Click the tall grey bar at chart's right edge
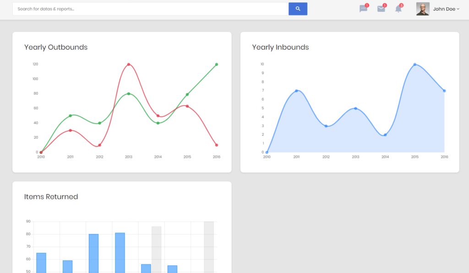Screen dimensions: 469x273 pos(209,247)
